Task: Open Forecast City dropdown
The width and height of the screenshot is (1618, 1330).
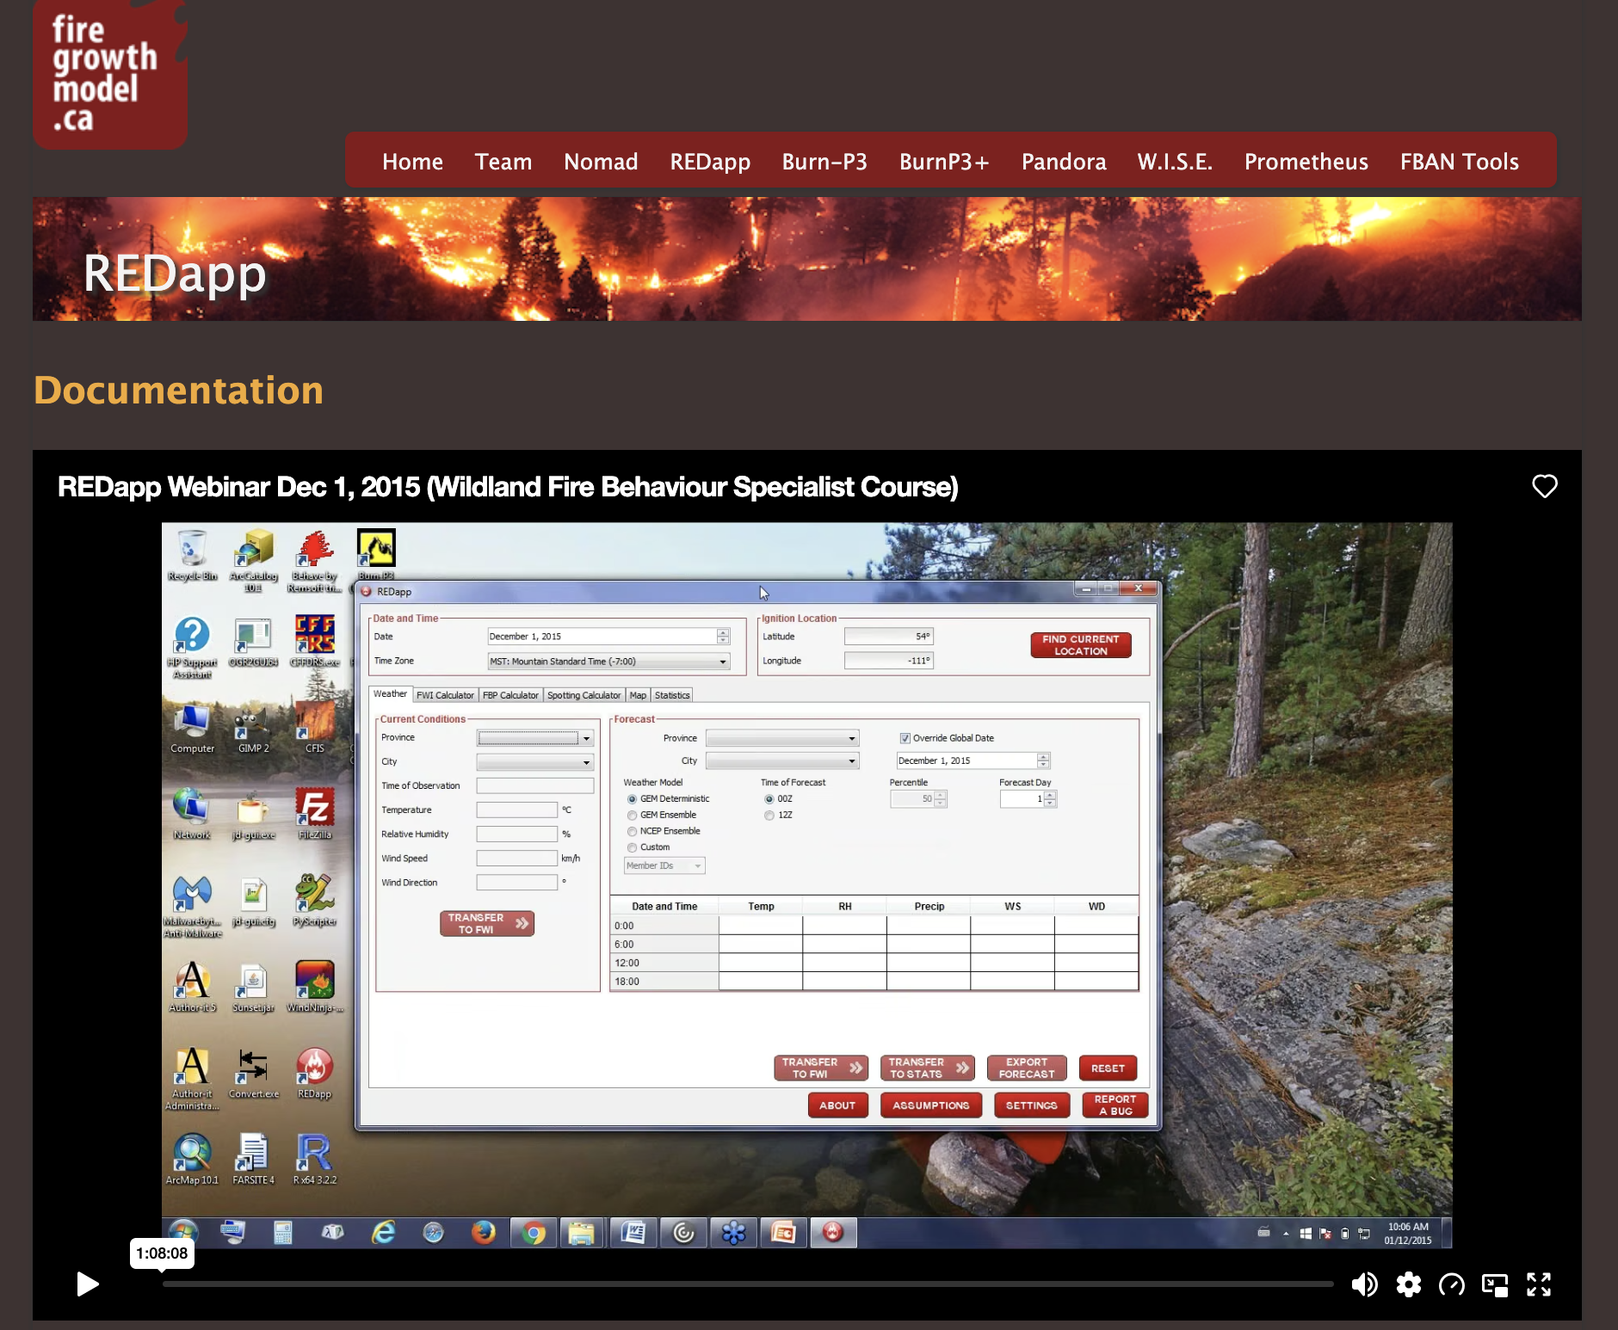Action: [x=782, y=761]
